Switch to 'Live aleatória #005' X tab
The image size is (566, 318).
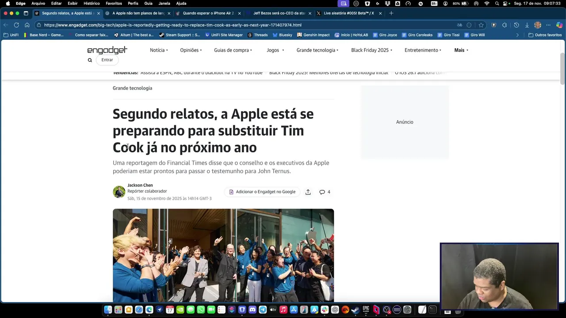point(348,13)
